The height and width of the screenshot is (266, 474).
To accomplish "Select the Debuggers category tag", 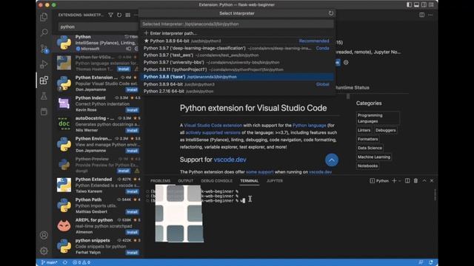I will point(385,130).
